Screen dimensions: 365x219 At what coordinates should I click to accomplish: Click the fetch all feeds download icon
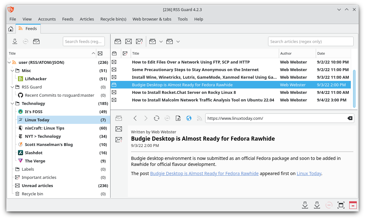click(15, 41)
